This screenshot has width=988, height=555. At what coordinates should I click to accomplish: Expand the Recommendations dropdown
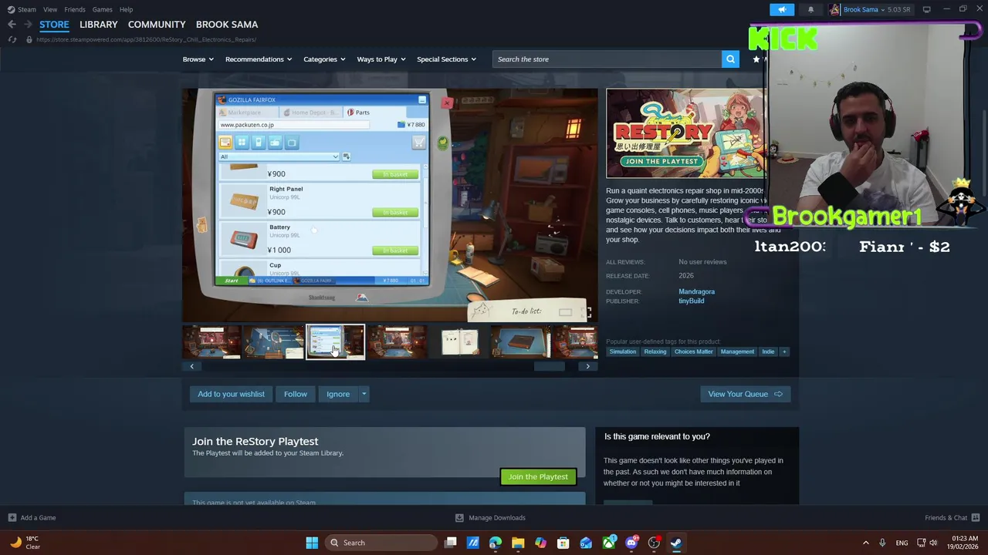click(x=259, y=59)
